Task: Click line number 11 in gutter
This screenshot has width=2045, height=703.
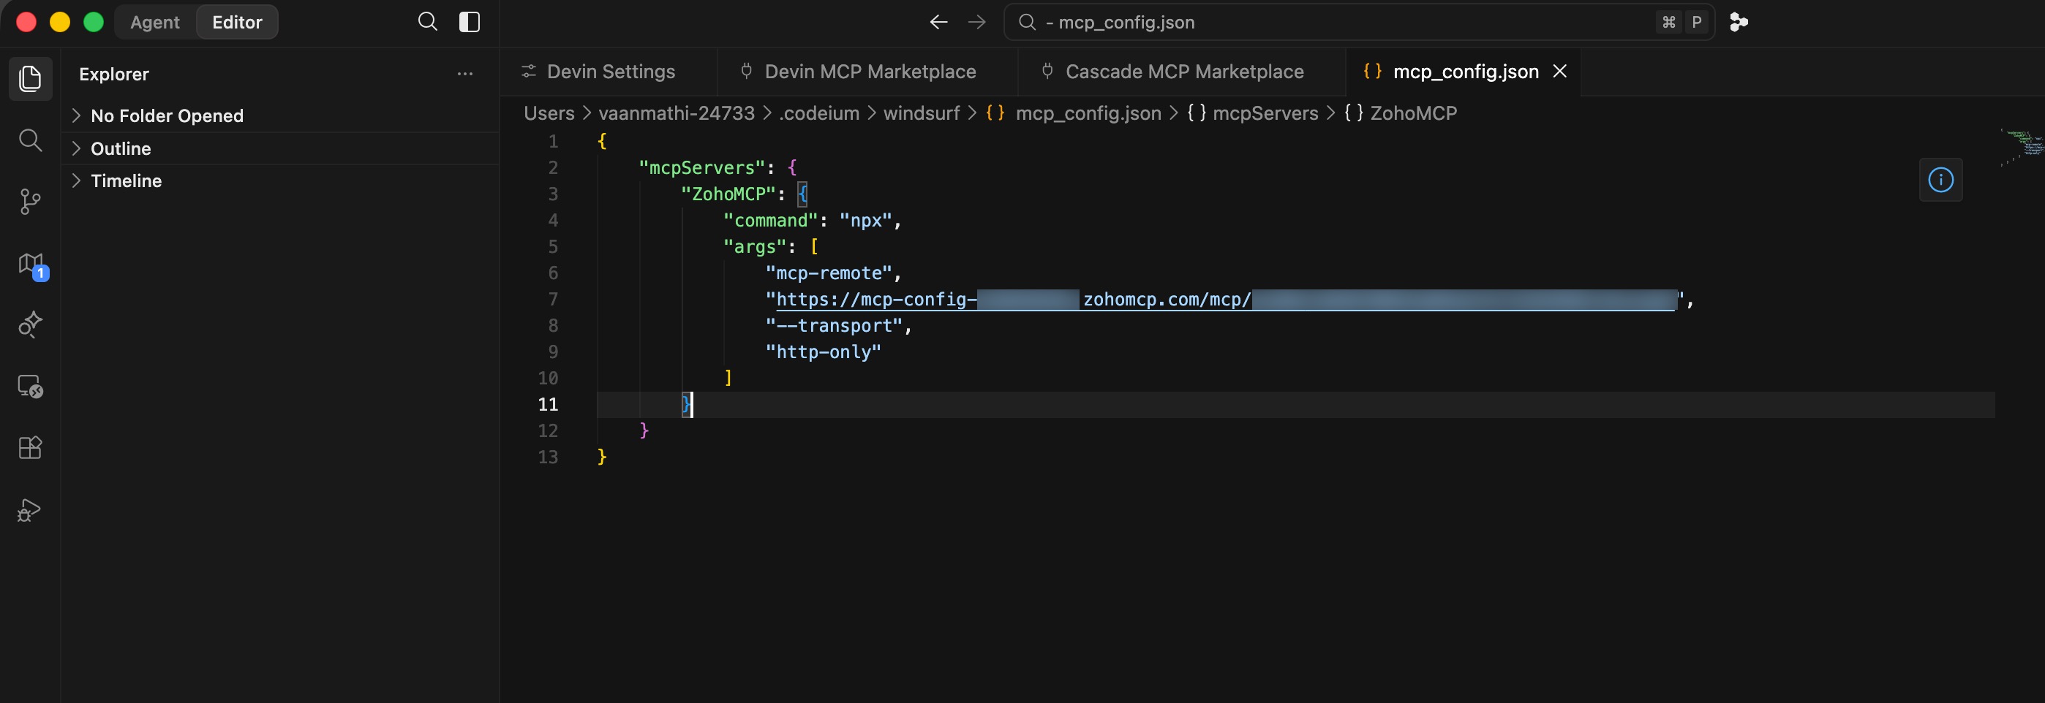Action: point(548,404)
